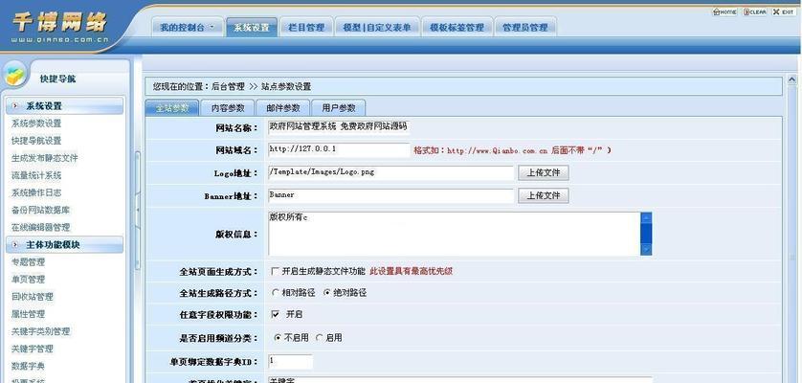Open the 我的控制台 dropdown menu
The width and height of the screenshot is (802, 383).
click(186, 27)
